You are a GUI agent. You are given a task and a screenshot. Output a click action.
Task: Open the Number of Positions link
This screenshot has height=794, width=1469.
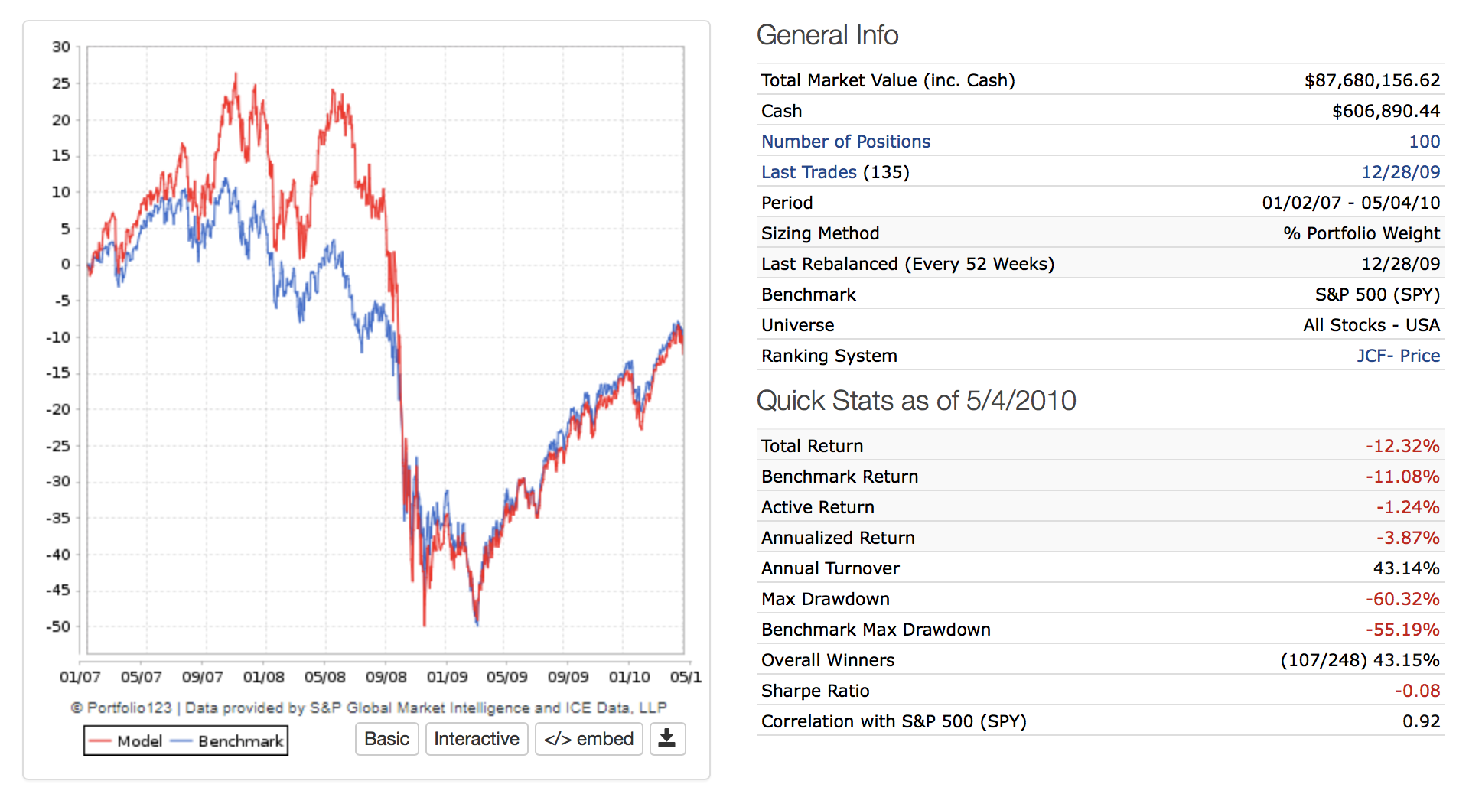click(x=845, y=142)
